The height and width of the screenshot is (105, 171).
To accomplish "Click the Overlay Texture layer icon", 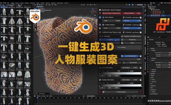I will [103, 25].
